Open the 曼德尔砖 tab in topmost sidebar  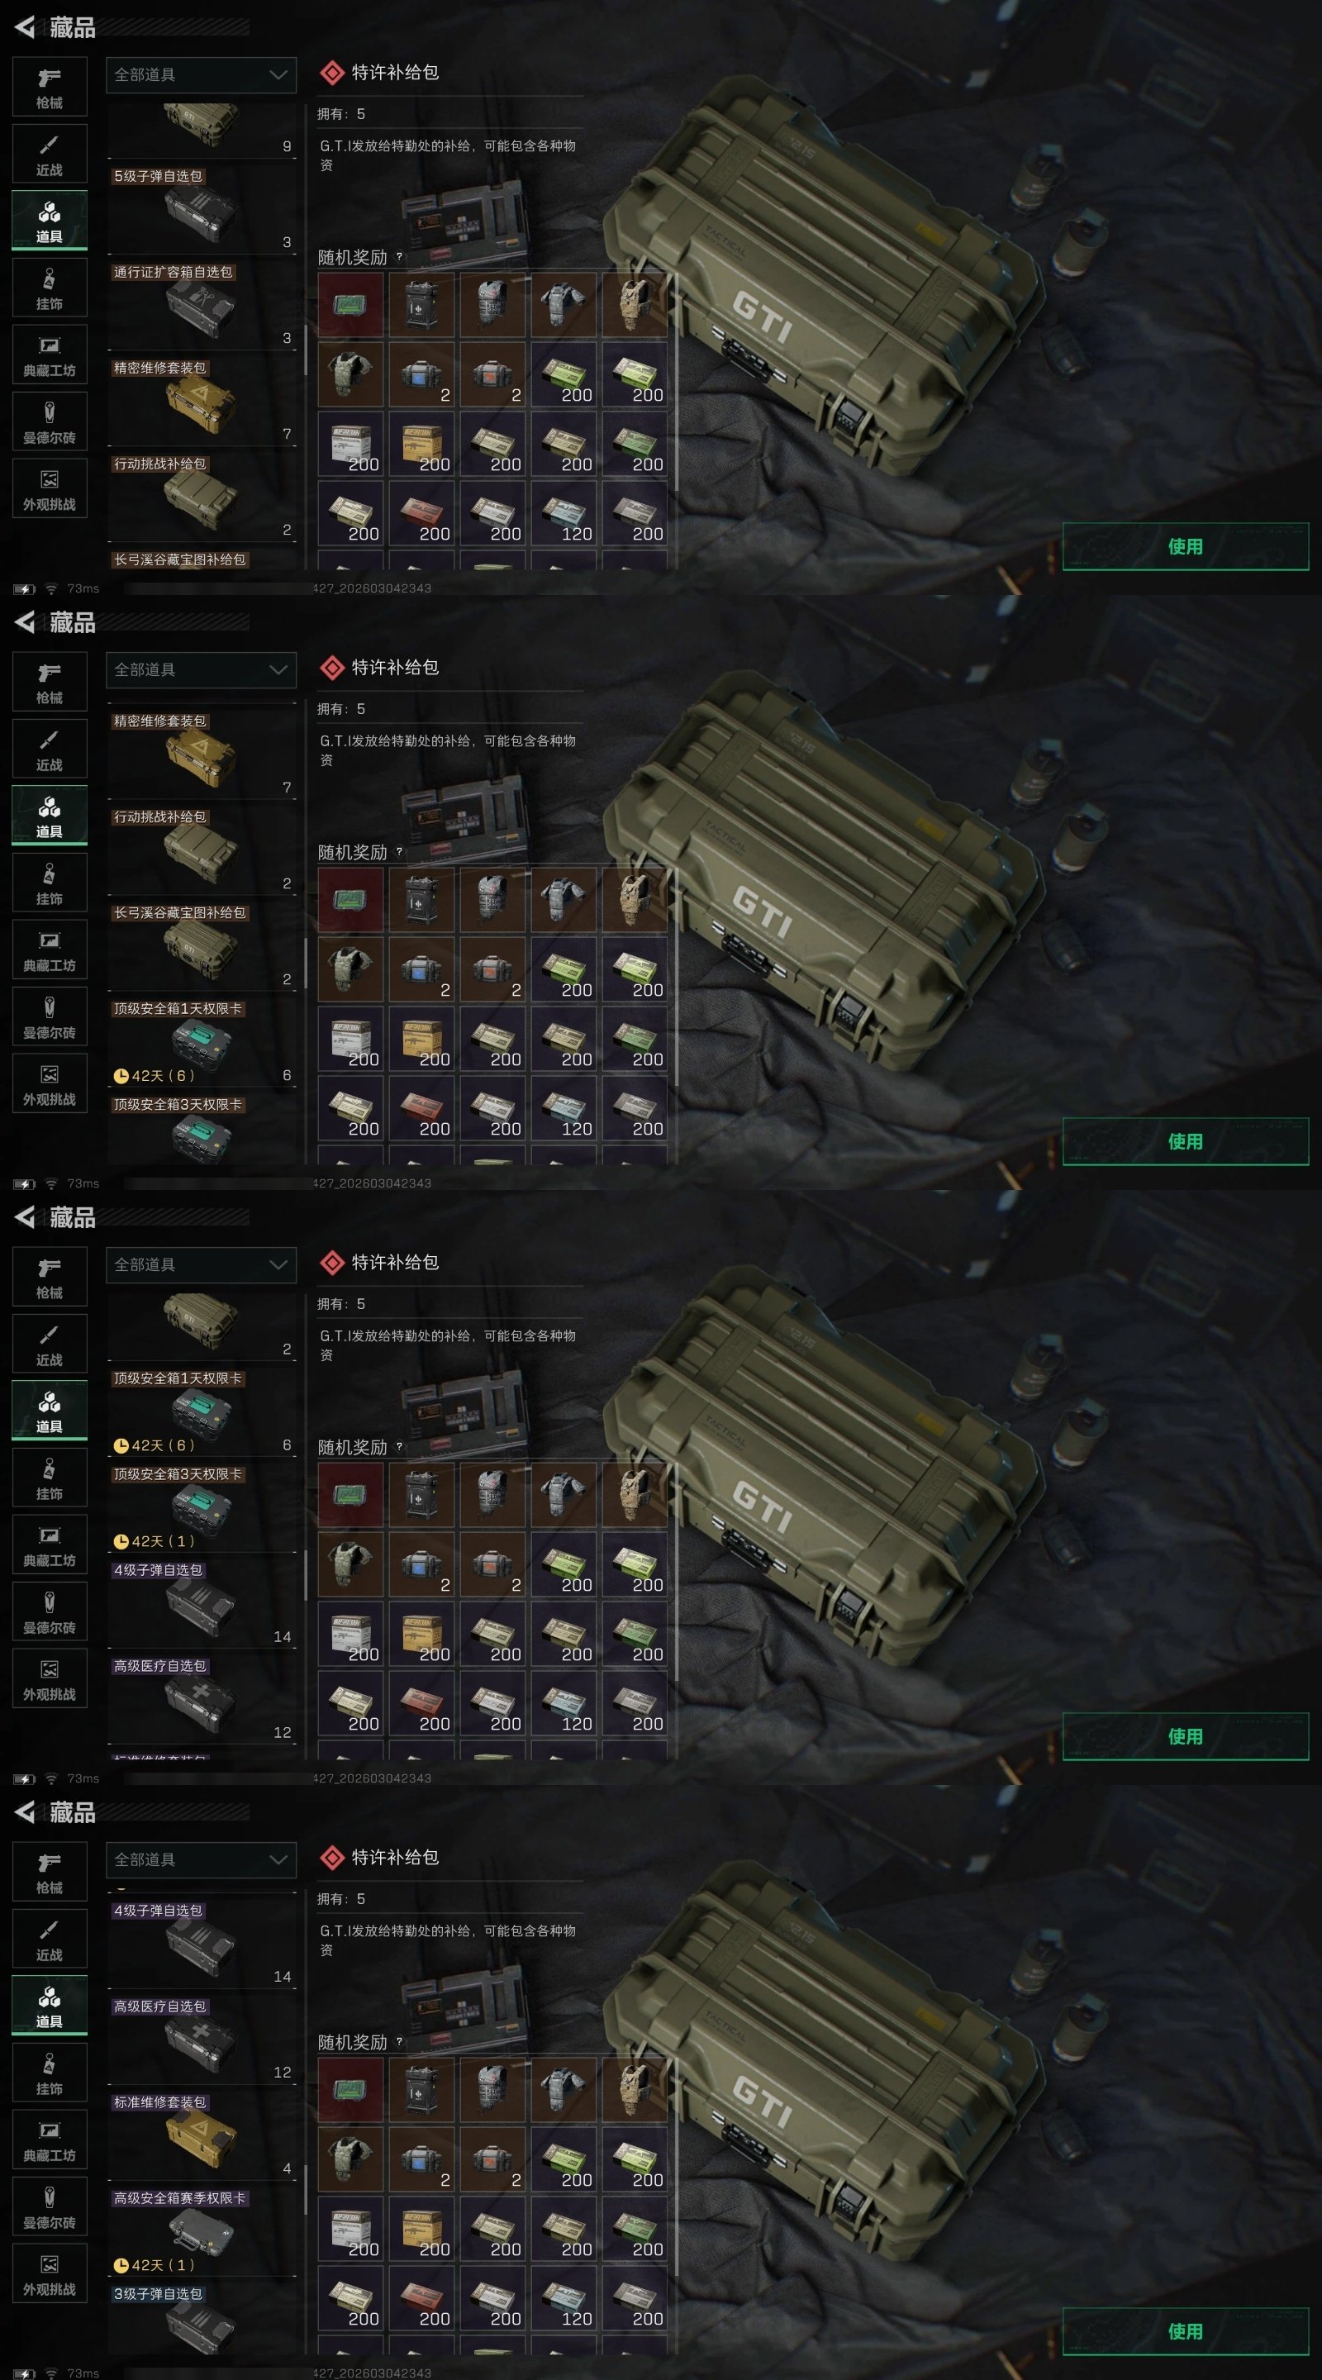[50, 422]
